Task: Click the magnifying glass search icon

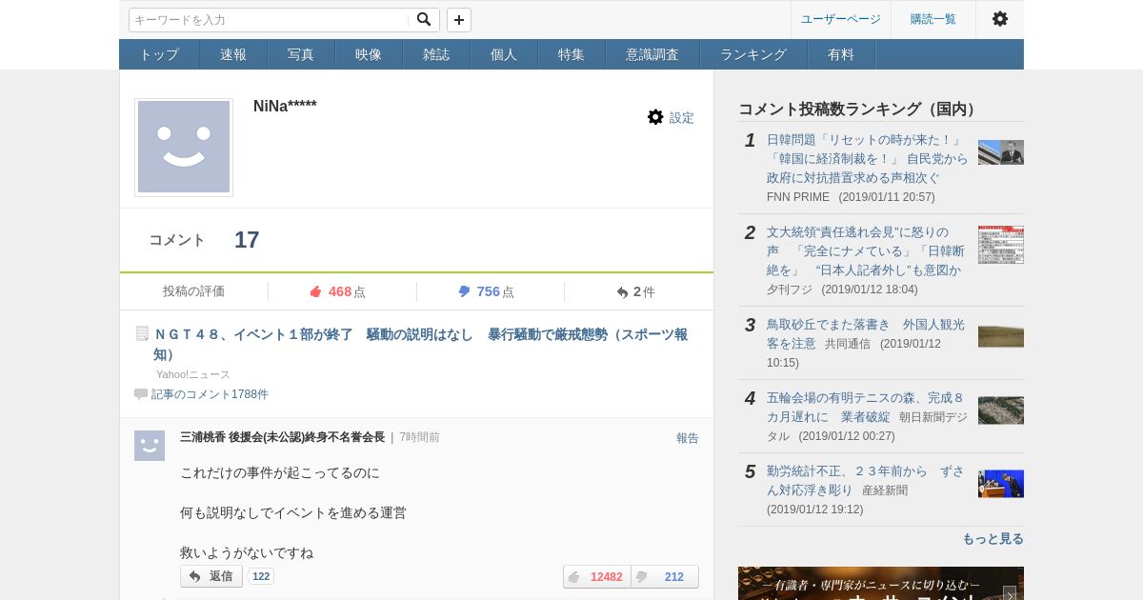Action: [x=424, y=19]
